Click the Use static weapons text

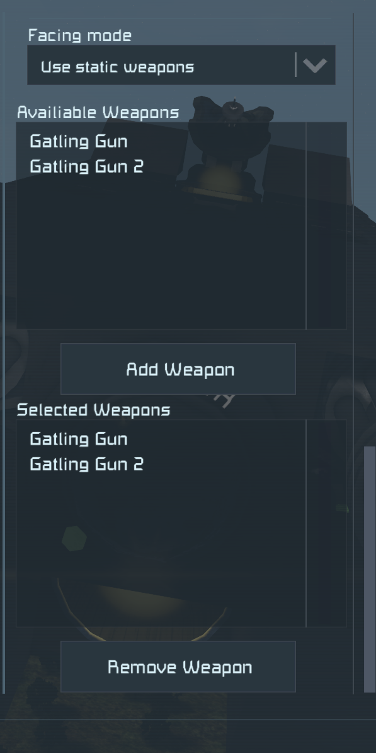pos(118,67)
